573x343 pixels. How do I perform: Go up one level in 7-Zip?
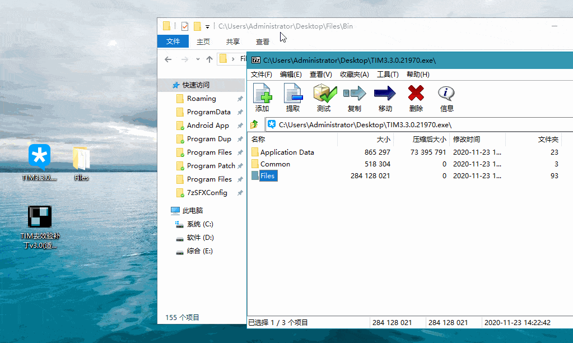pos(254,124)
